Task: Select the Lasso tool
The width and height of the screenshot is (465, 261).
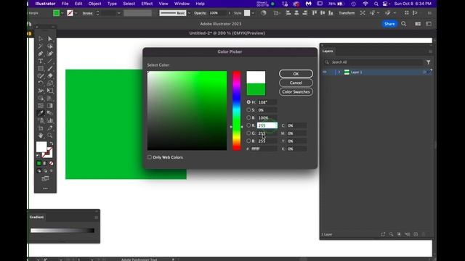Action: click(50, 46)
